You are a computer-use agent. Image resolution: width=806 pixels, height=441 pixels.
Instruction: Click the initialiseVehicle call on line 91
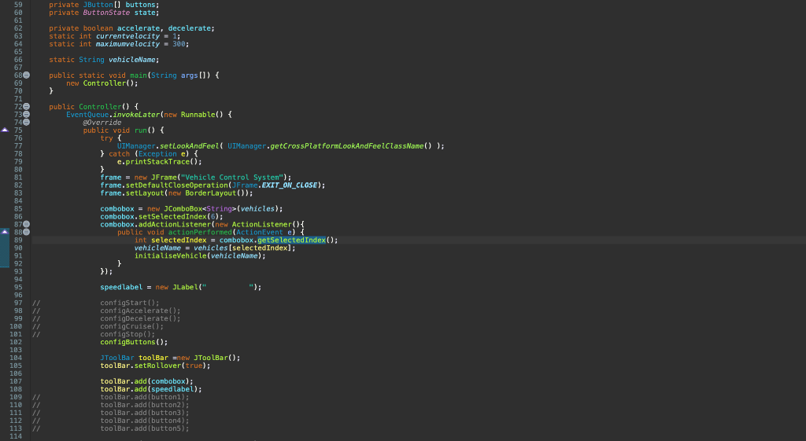point(170,255)
